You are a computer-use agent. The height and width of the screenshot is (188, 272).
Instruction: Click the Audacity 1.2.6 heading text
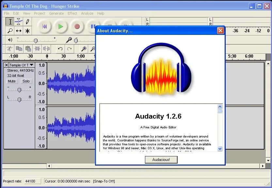(x=158, y=116)
